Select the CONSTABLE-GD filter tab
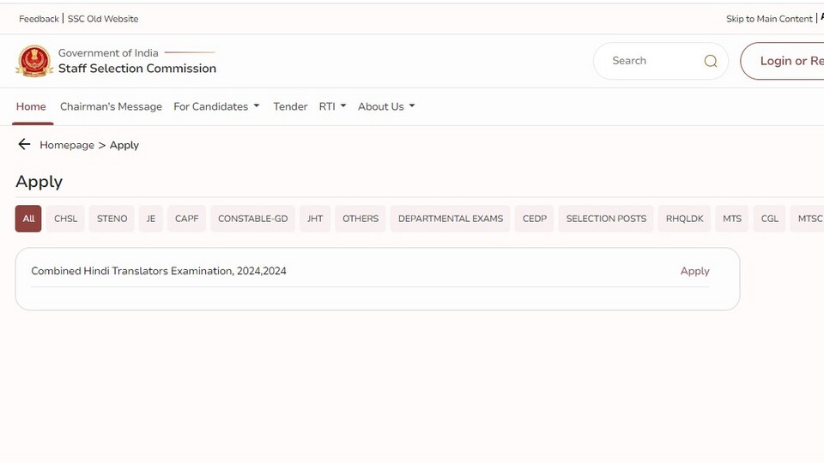 pyautogui.click(x=252, y=219)
